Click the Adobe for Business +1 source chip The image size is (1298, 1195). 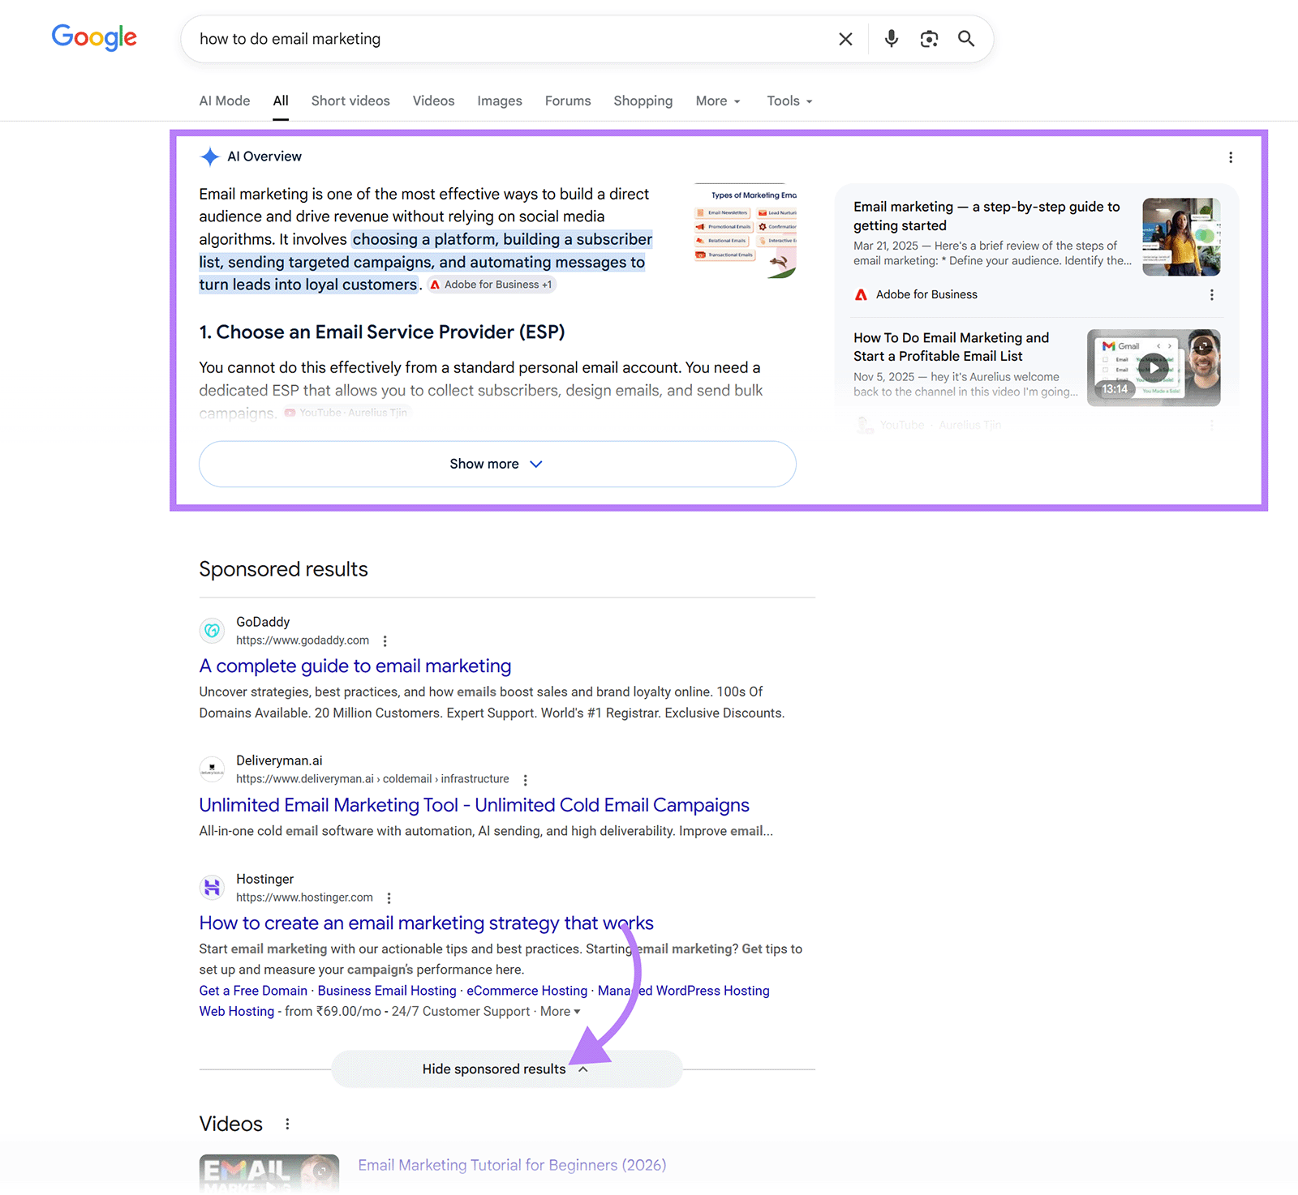pyautogui.click(x=492, y=285)
